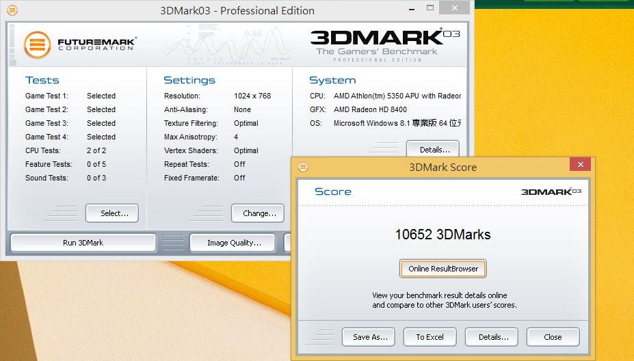Click the '3DMark Score' dialog title

(x=443, y=168)
